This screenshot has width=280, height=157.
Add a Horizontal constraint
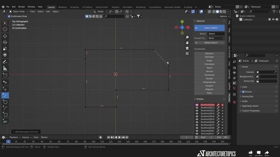209,75
